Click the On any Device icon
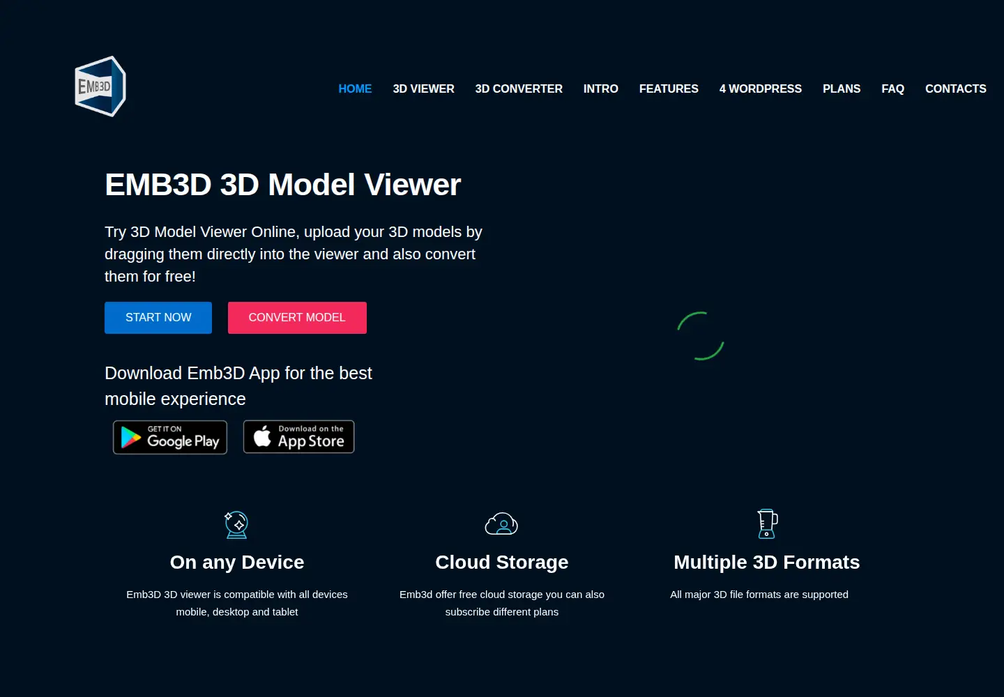The image size is (1004, 697). [237, 524]
